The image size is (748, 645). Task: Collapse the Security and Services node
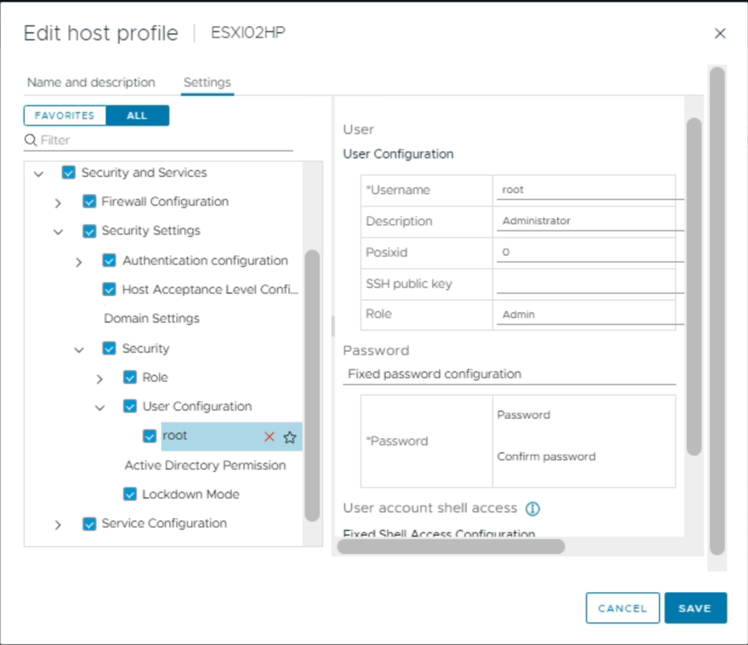click(39, 174)
